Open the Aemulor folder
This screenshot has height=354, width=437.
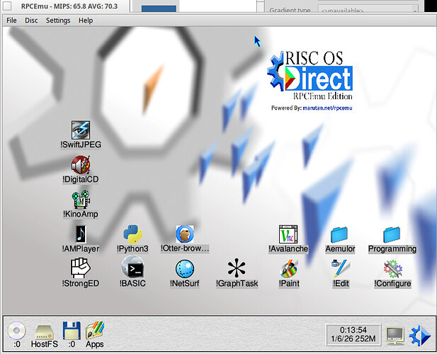pyautogui.click(x=340, y=234)
